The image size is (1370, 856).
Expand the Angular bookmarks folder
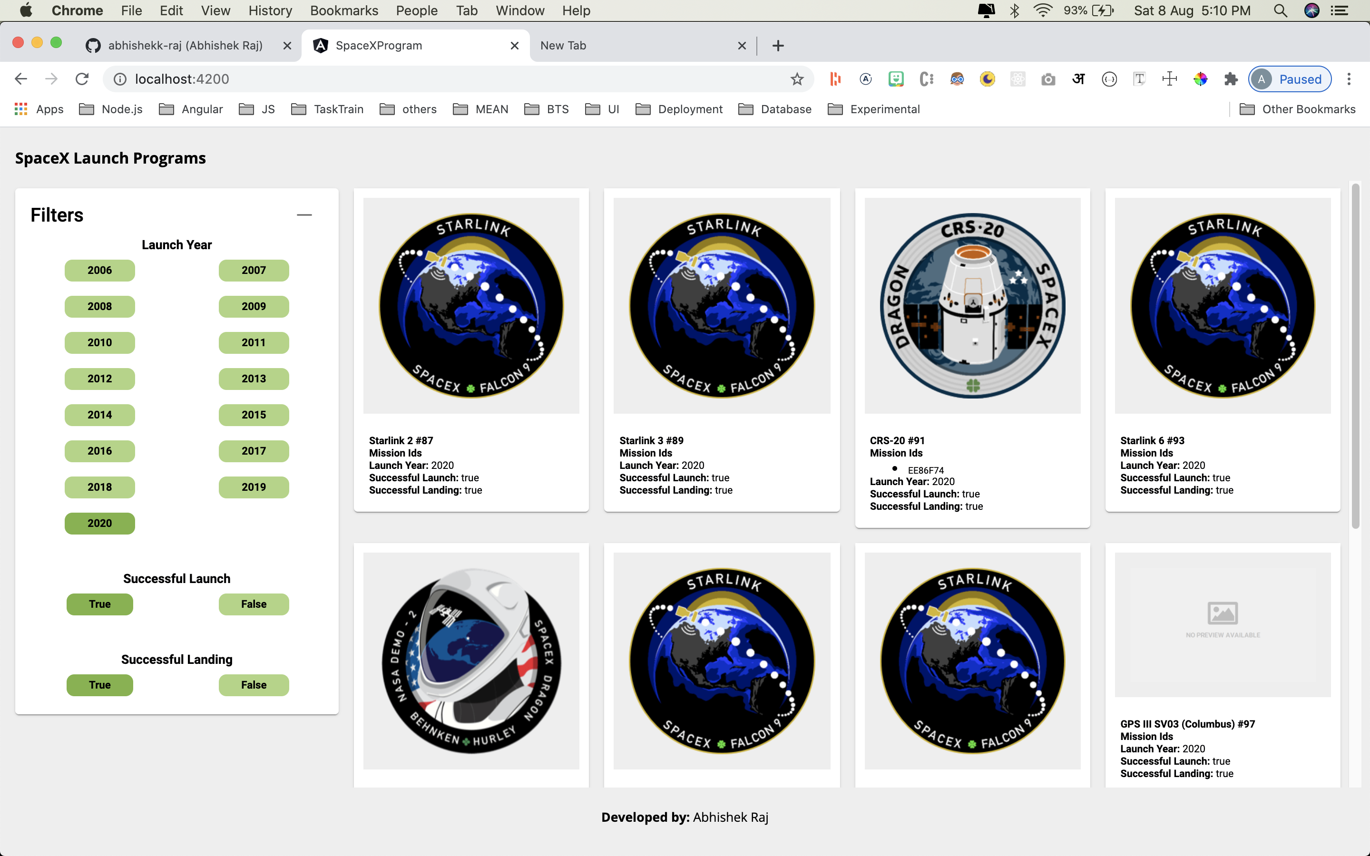click(x=191, y=109)
